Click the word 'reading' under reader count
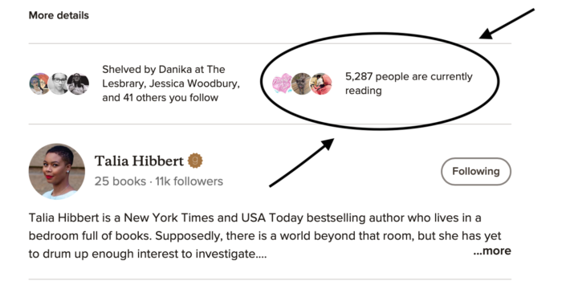Image resolution: width=562 pixels, height=293 pixels. tap(364, 91)
